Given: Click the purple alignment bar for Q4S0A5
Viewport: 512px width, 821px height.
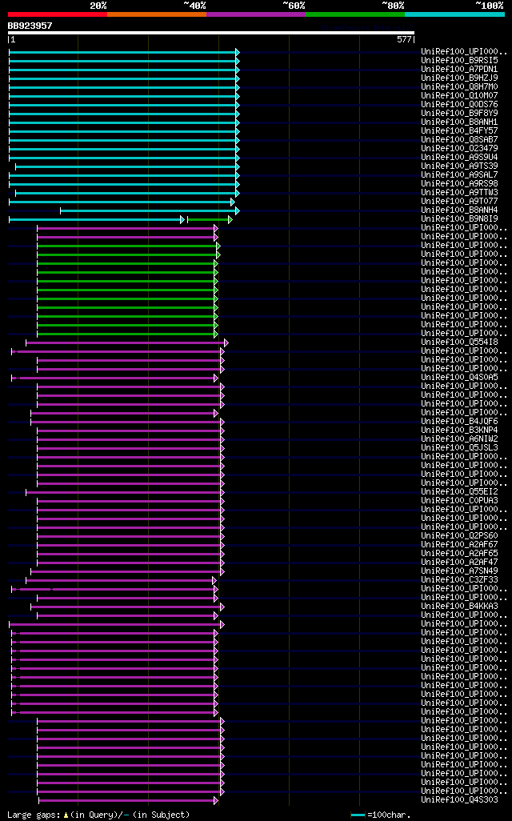Looking at the screenshot, I should point(114,378).
